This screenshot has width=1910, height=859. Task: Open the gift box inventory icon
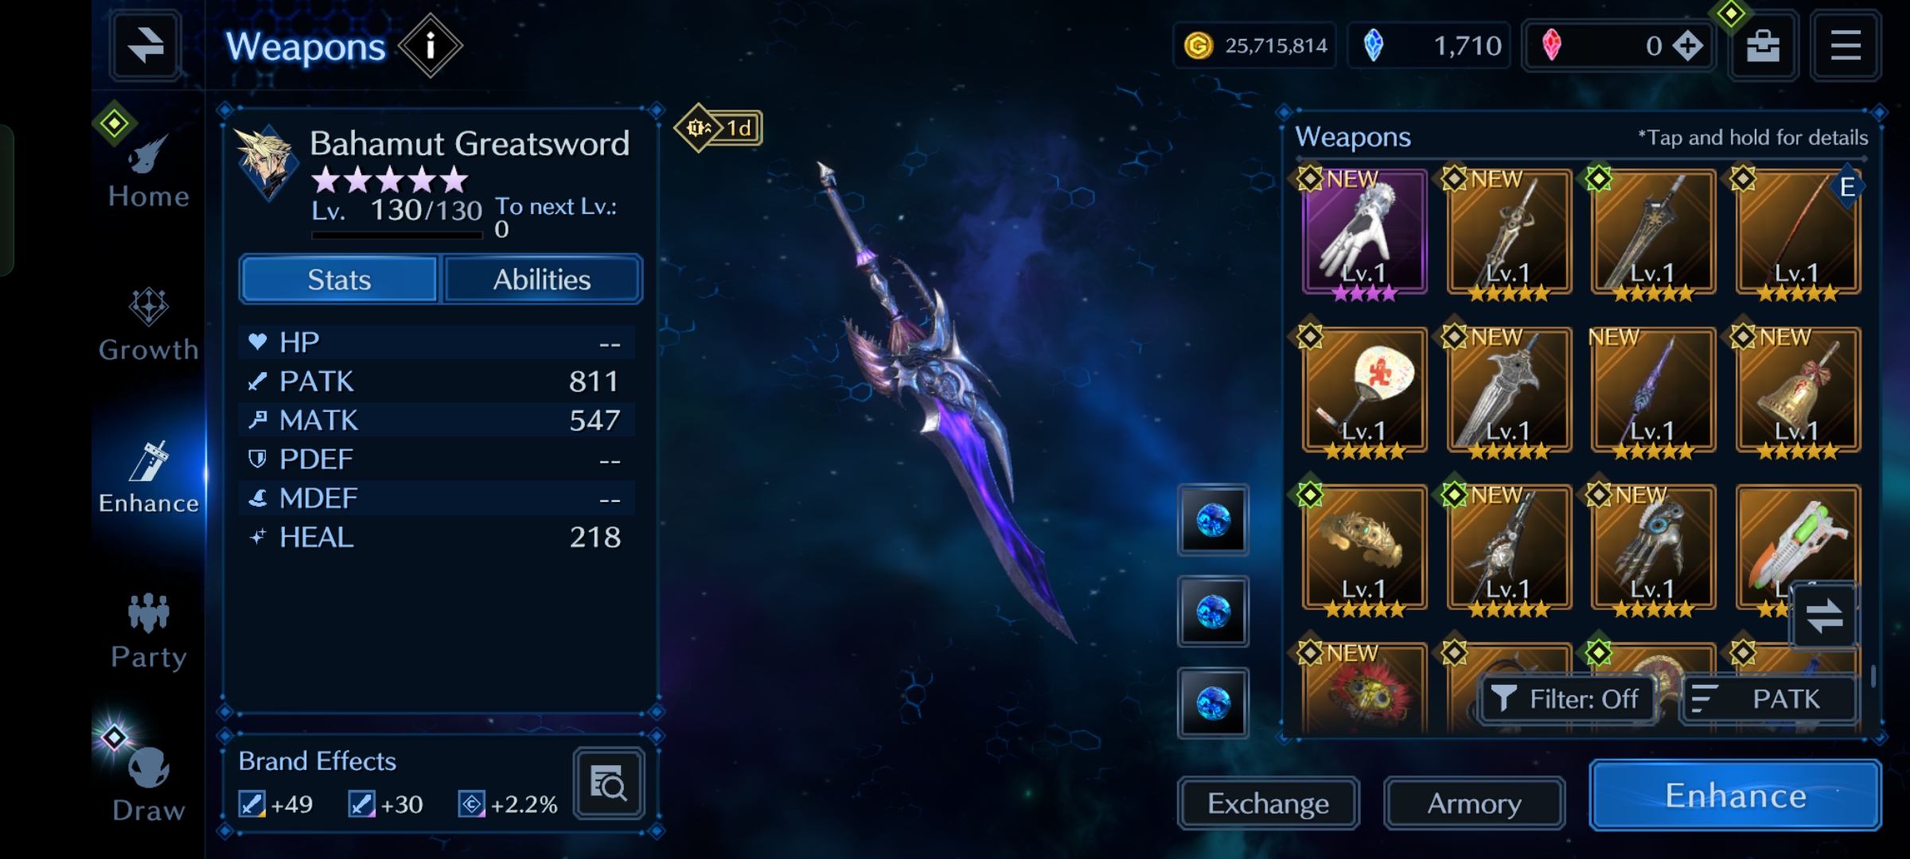pyautogui.click(x=1763, y=46)
